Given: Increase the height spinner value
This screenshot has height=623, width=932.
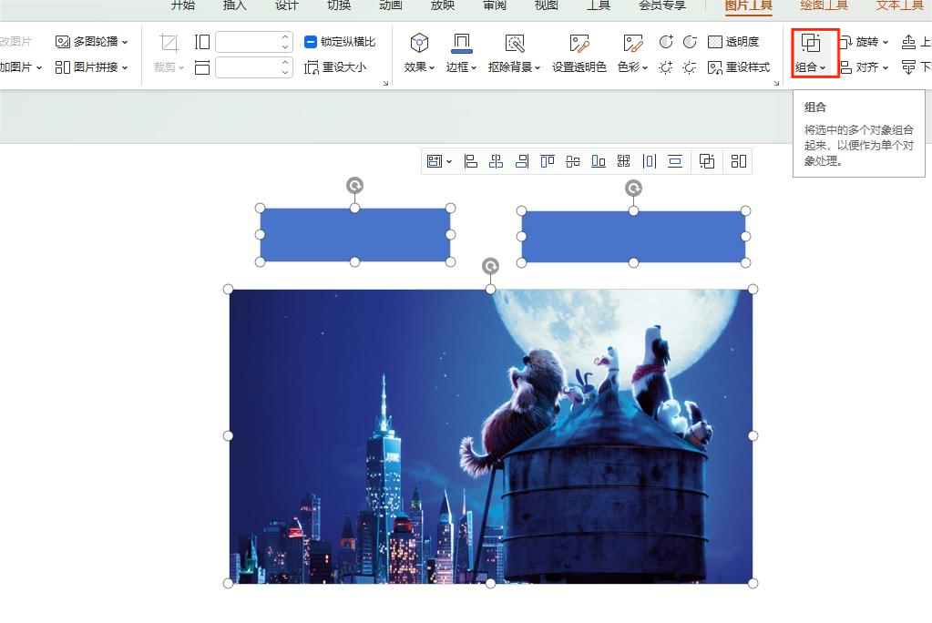Looking at the screenshot, I should tap(286, 36).
